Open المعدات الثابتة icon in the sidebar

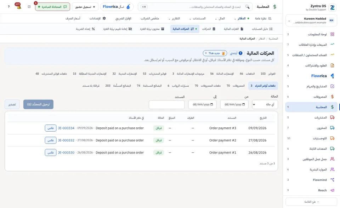(332, 149)
